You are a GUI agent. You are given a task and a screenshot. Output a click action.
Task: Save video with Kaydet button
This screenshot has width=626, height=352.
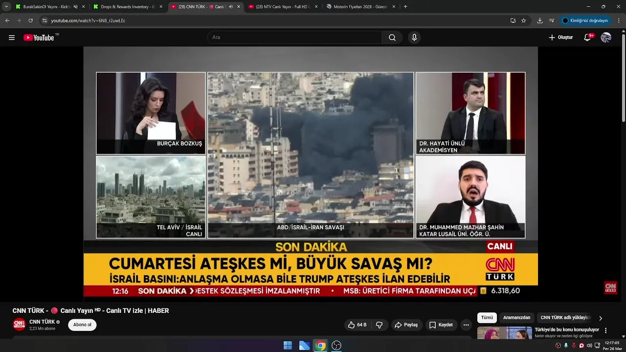(441, 325)
